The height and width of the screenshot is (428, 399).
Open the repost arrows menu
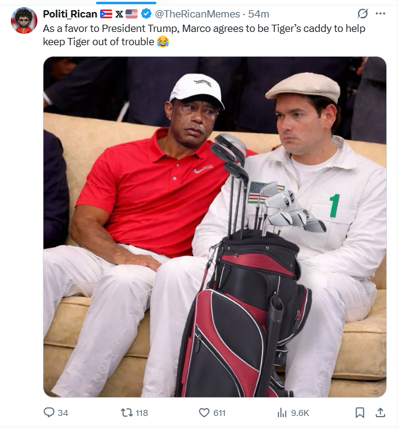click(x=126, y=412)
